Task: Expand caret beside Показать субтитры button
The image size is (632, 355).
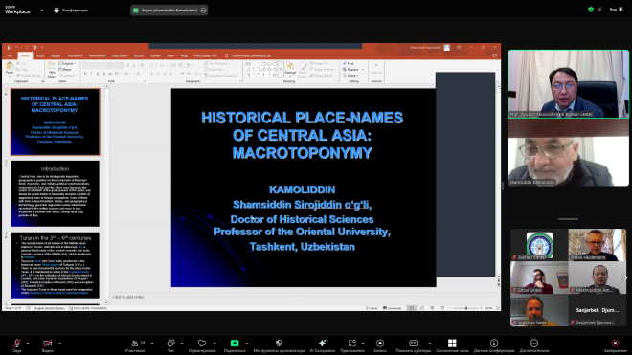Action: (x=430, y=344)
